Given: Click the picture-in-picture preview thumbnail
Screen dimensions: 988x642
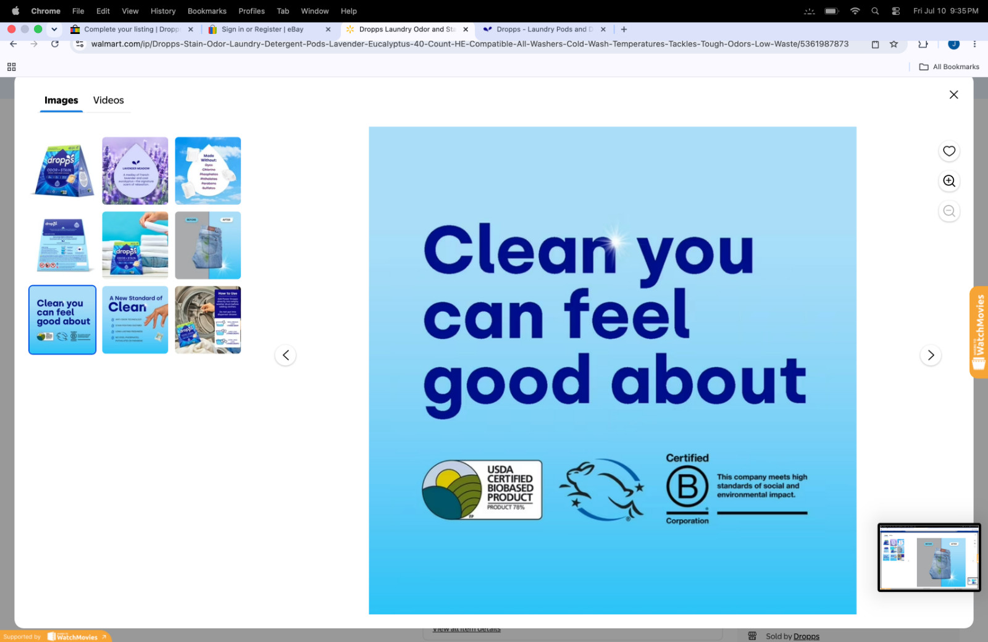Looking at the screenshot, I should point(929,557).
